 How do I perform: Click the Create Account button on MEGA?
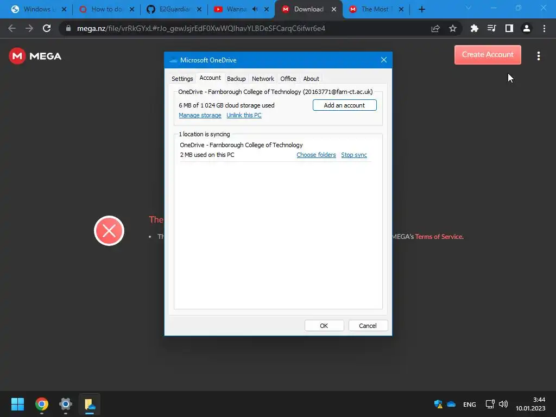coord(488,55)
